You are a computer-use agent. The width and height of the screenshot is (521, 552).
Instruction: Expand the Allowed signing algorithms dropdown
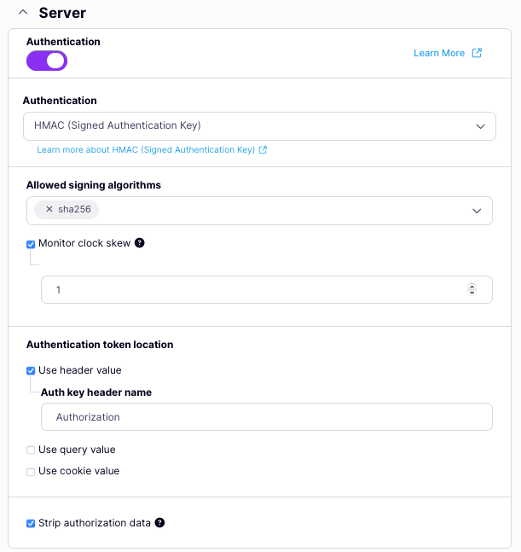pos(477,211)
